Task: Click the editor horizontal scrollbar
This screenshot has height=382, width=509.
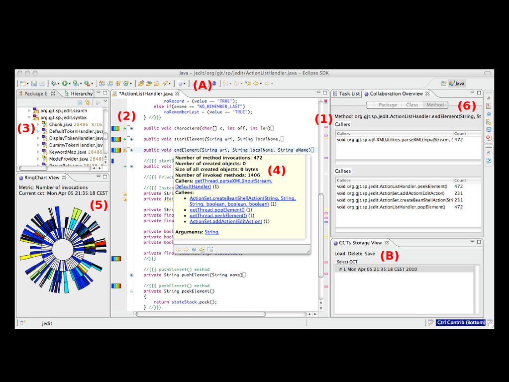Action: 201,314
